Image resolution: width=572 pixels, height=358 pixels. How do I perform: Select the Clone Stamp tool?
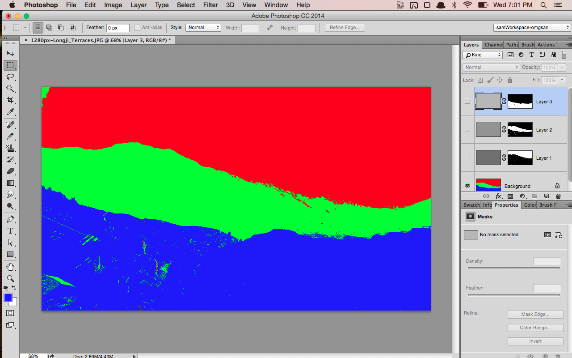point(10,148)
